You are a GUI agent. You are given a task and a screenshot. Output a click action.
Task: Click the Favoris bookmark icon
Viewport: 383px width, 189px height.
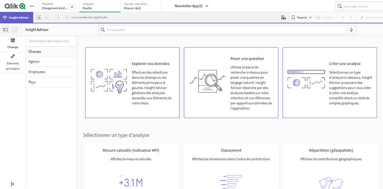pos(293,18)
